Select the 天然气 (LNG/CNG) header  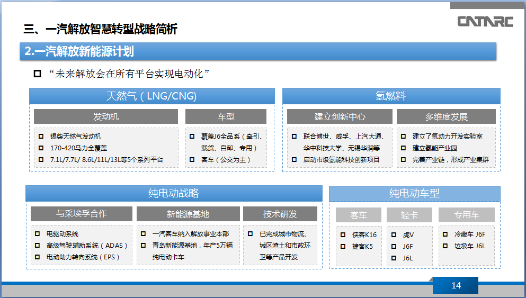point(151,96)
